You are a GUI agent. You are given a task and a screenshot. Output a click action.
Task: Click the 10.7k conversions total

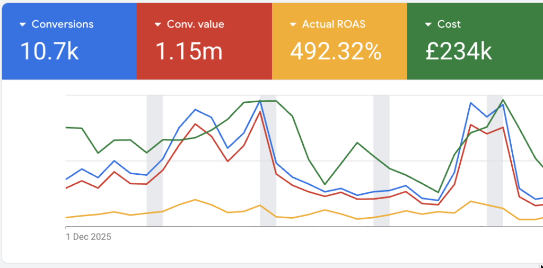click(49, 51)
